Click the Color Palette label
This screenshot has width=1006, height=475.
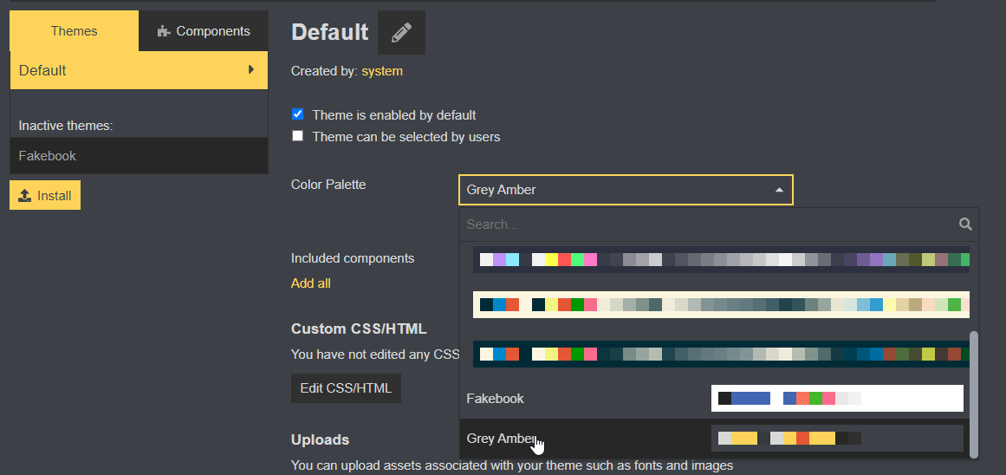point(328,185)
